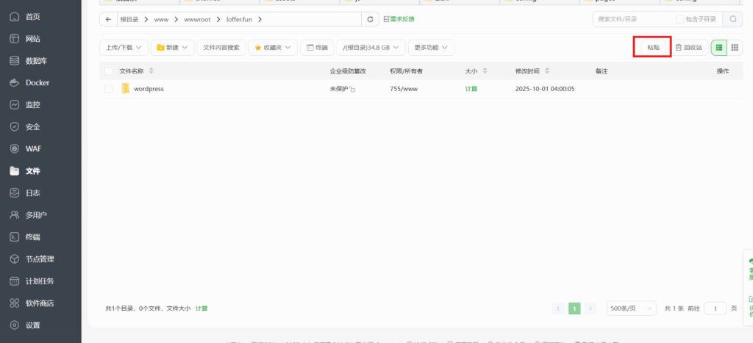The height and width of the screenshot is (343, 753).
Task: Click 计算 in the wordpress size column
Action: [471, 89]
